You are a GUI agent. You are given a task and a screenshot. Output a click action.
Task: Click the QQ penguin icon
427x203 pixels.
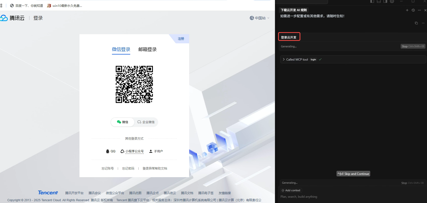[108, 151]
